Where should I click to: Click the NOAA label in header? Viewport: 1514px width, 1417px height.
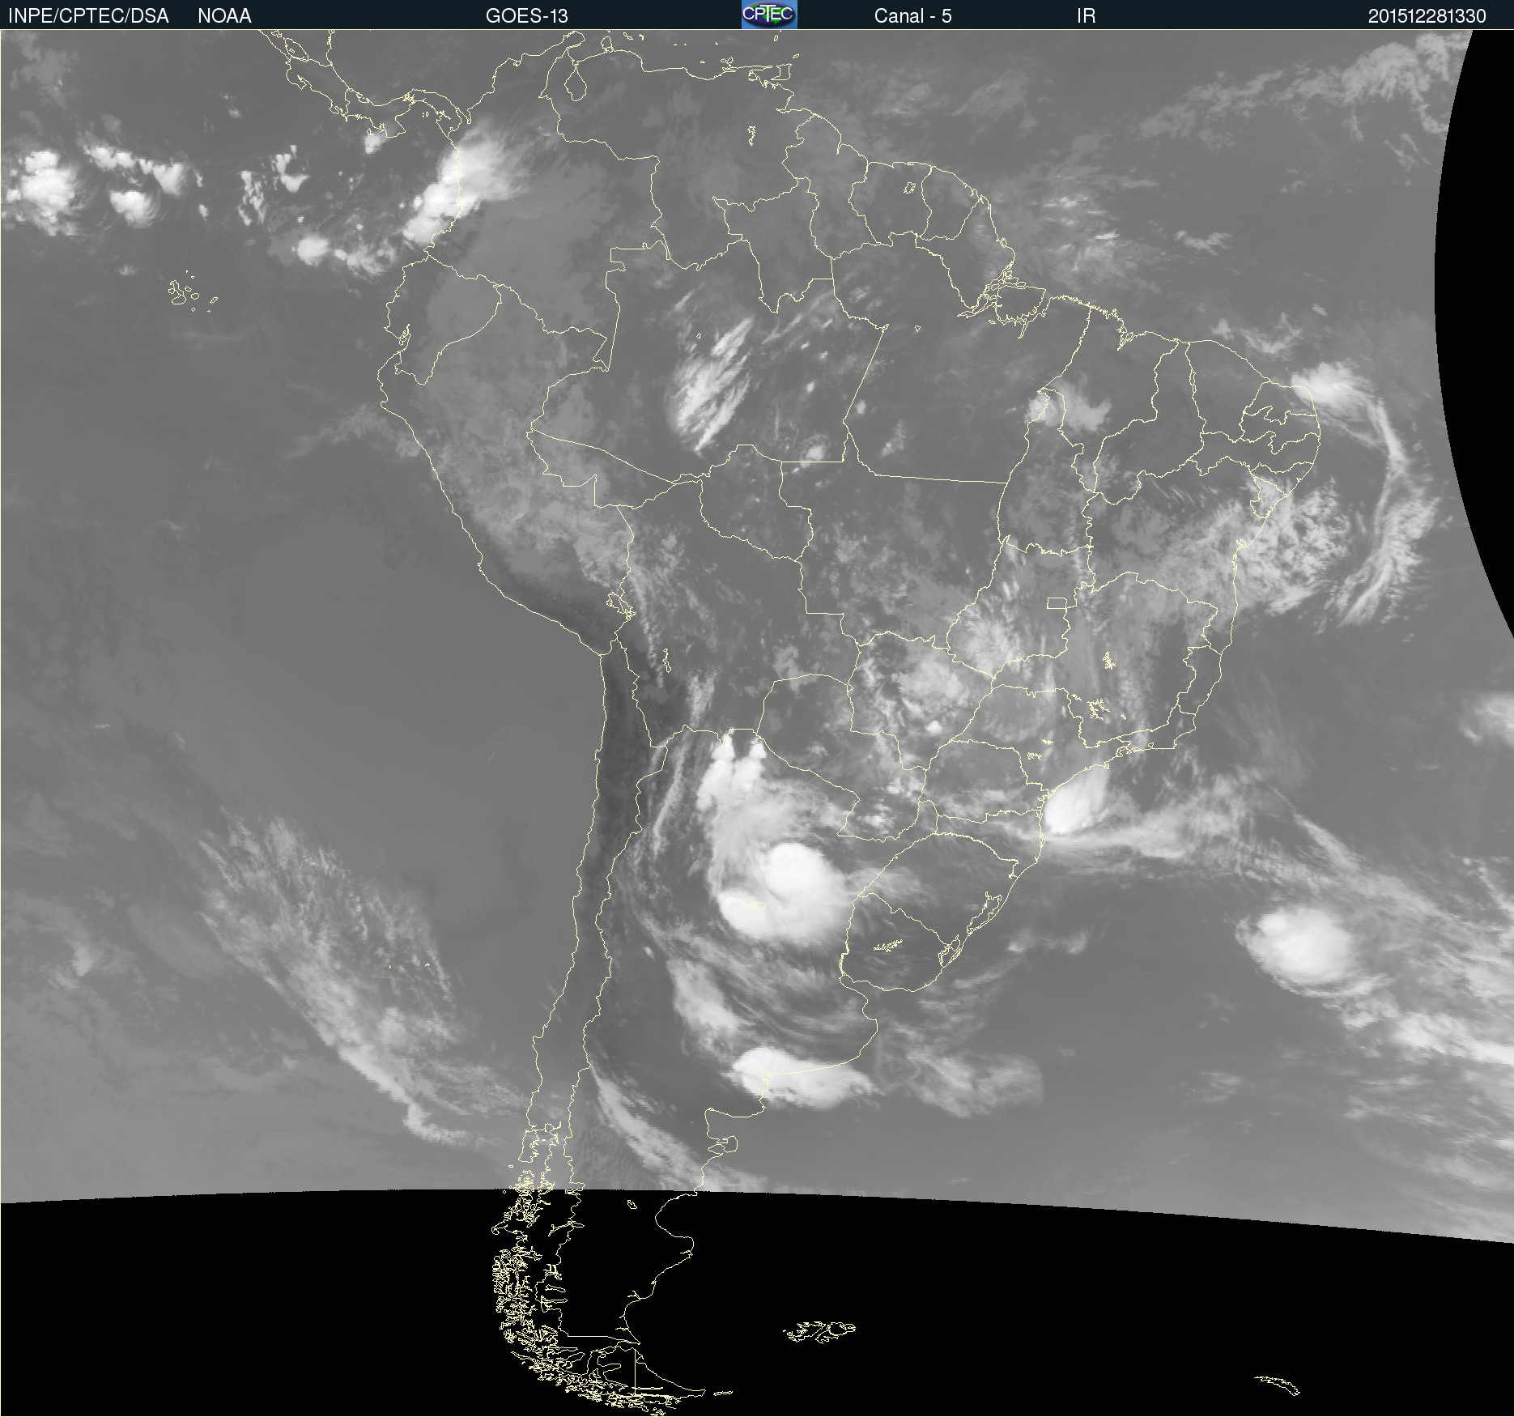[224, 16]
